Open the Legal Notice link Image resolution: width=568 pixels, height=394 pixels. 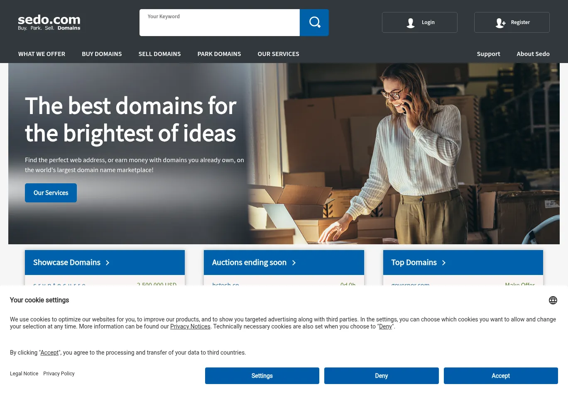point(24,374)
